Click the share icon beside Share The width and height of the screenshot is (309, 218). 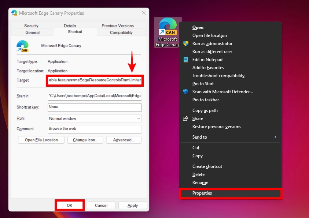pyautogui.click(x=185, y=119)
